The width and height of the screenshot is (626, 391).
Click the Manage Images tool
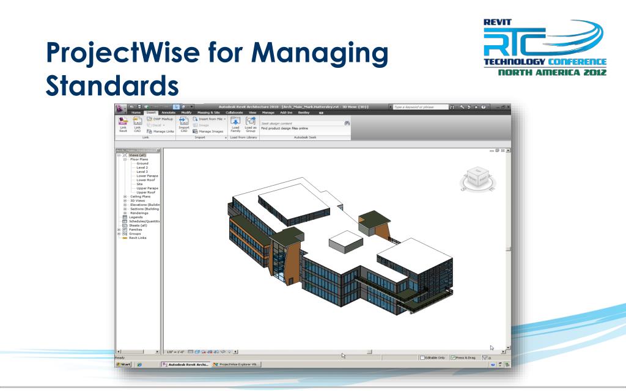tap(208, 131)
